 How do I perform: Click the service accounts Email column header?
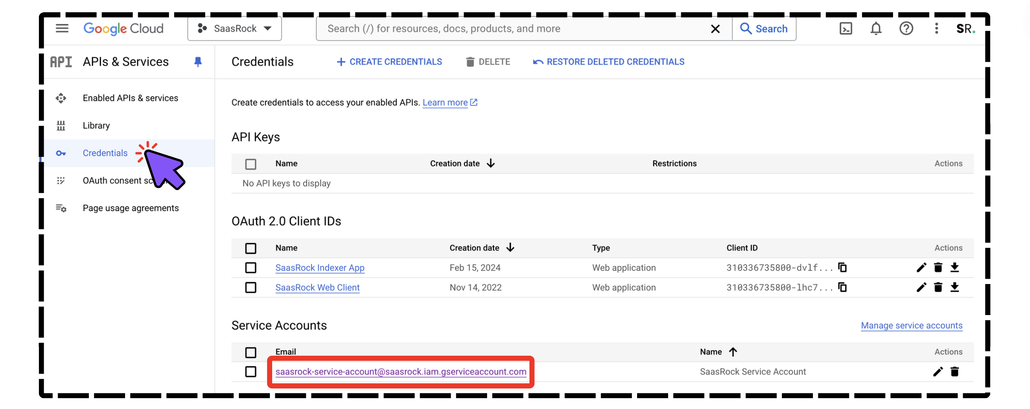click(x=286, y=352)
